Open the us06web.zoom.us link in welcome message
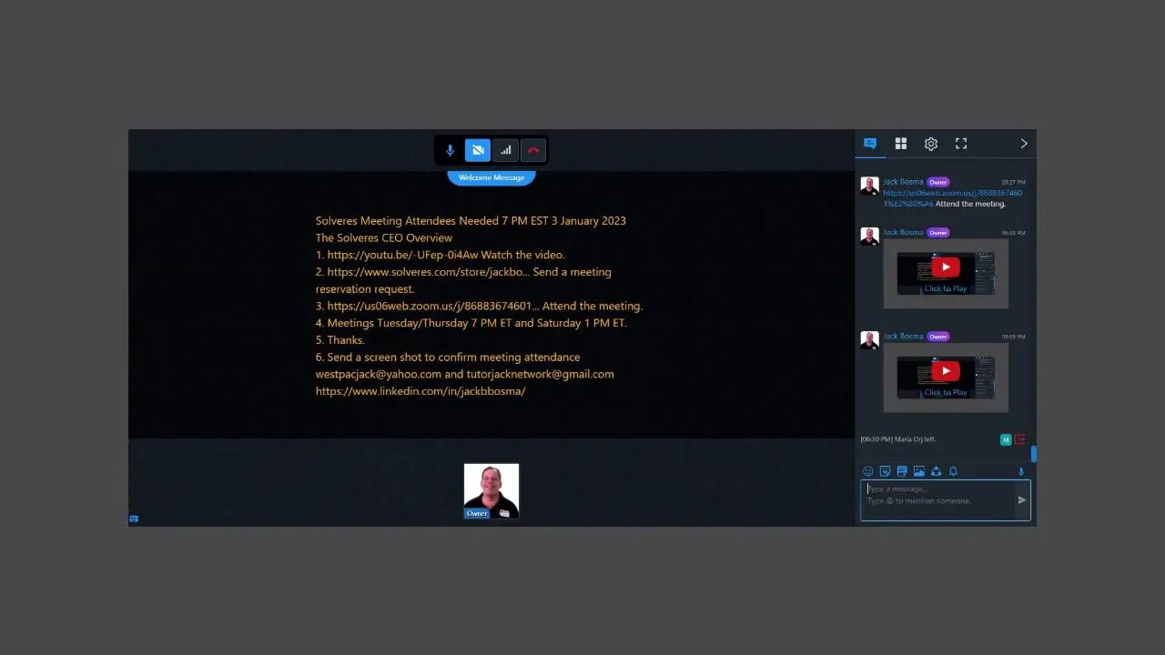The height and width of the screenshot is (655, 1165). point(433,306)
